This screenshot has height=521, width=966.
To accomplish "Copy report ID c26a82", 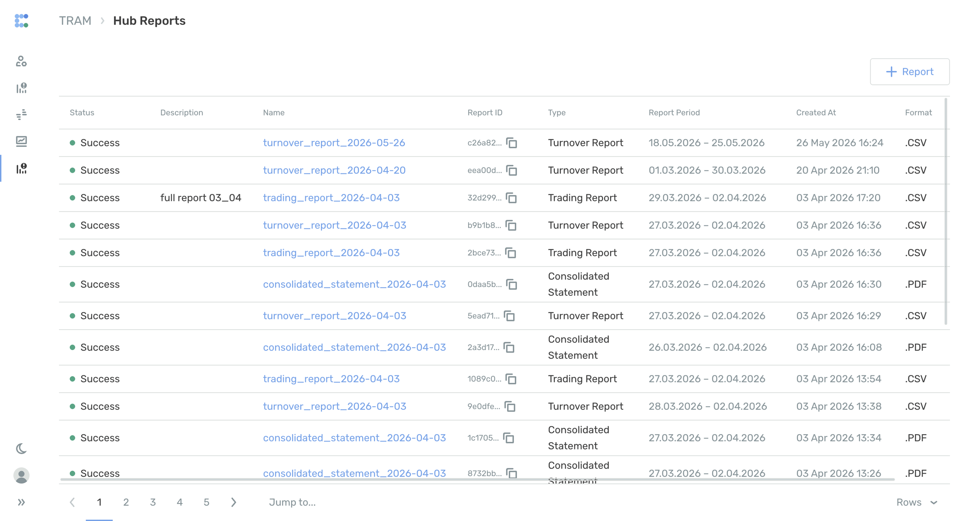I will (x=511, y=143).
